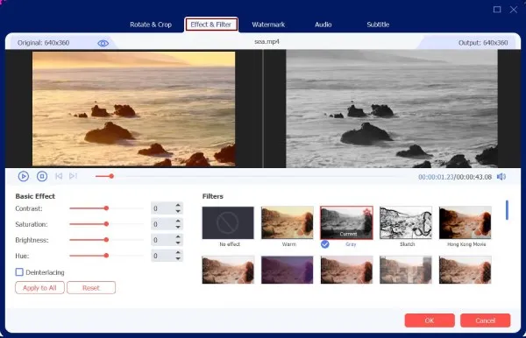The width and height of the screenshot is (526, 338).
Task: Toggle the original preview eye icon
Action: point(103,43)
